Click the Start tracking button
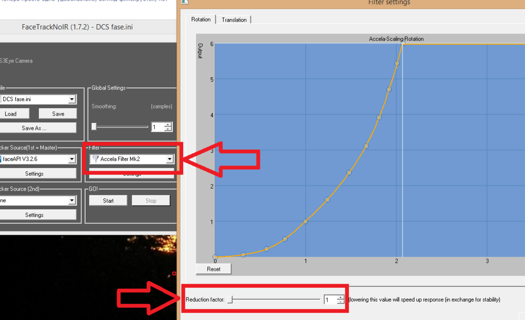The height and width of the screenshot is (320, 525). click(x=108, y=201)
